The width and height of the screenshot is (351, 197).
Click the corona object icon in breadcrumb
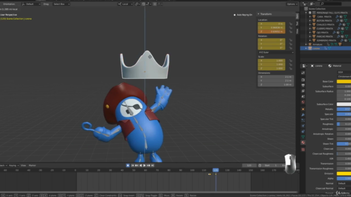312,66
